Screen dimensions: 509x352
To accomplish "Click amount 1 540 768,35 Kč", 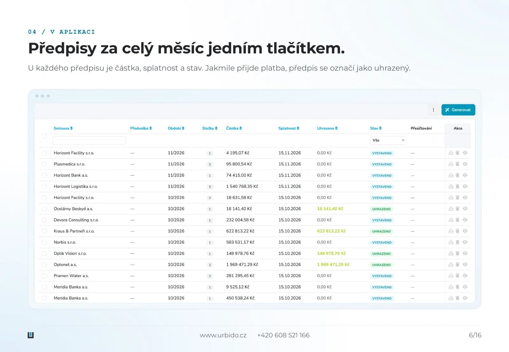I will click(x=242, y=186).
